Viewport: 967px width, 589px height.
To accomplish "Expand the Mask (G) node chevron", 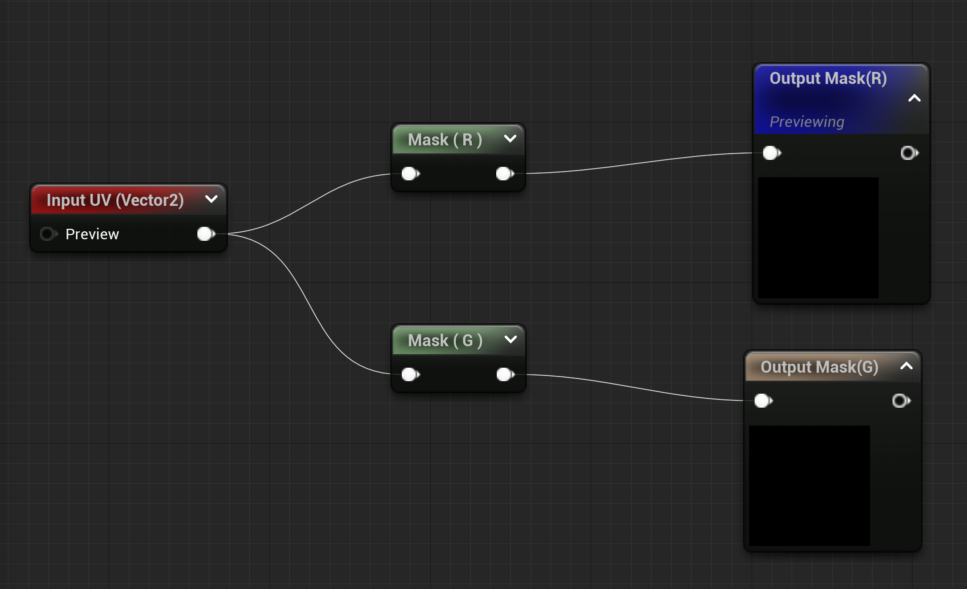I will coord(510,340).
